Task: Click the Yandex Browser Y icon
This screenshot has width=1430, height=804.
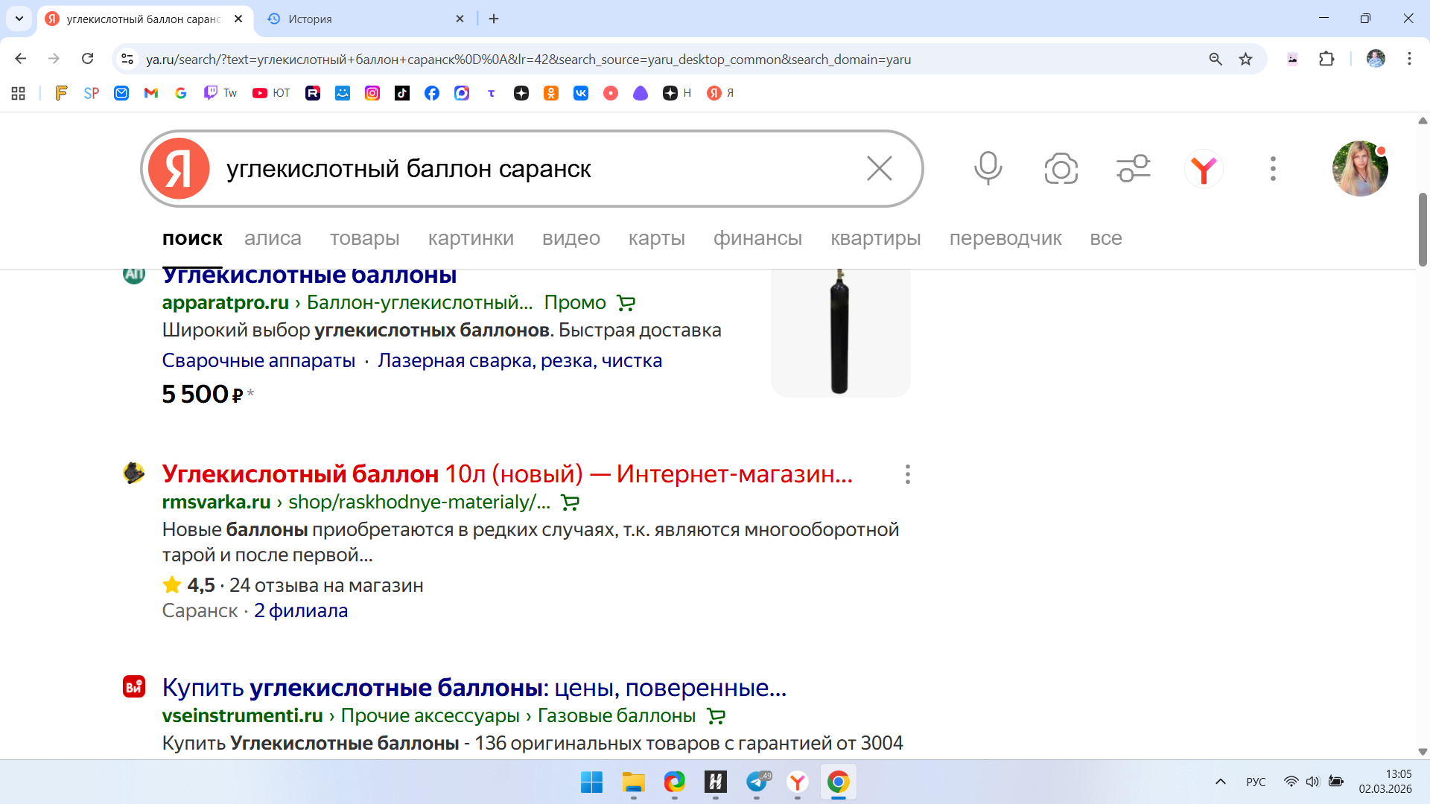Action: point(1204,169)
